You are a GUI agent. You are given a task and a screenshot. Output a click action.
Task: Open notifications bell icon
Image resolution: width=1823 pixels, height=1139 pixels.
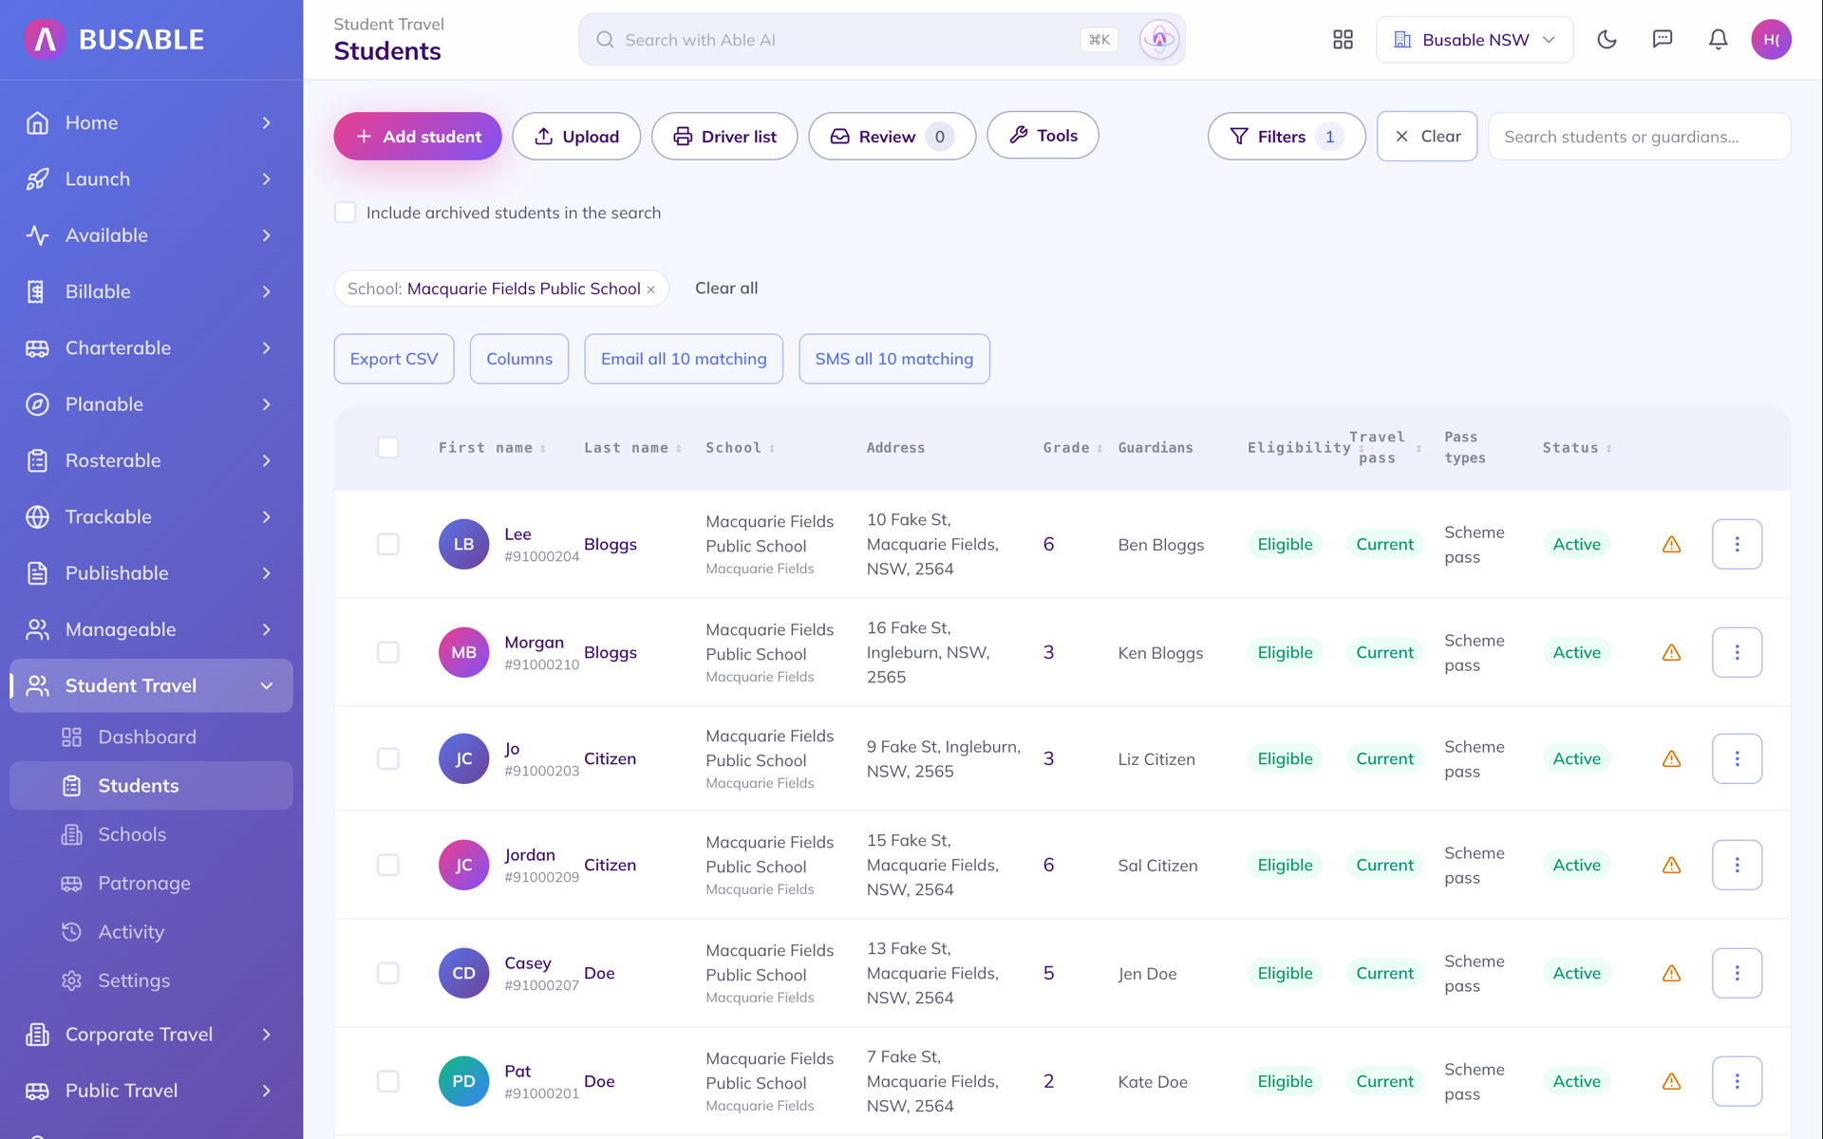coord(1718,40)
